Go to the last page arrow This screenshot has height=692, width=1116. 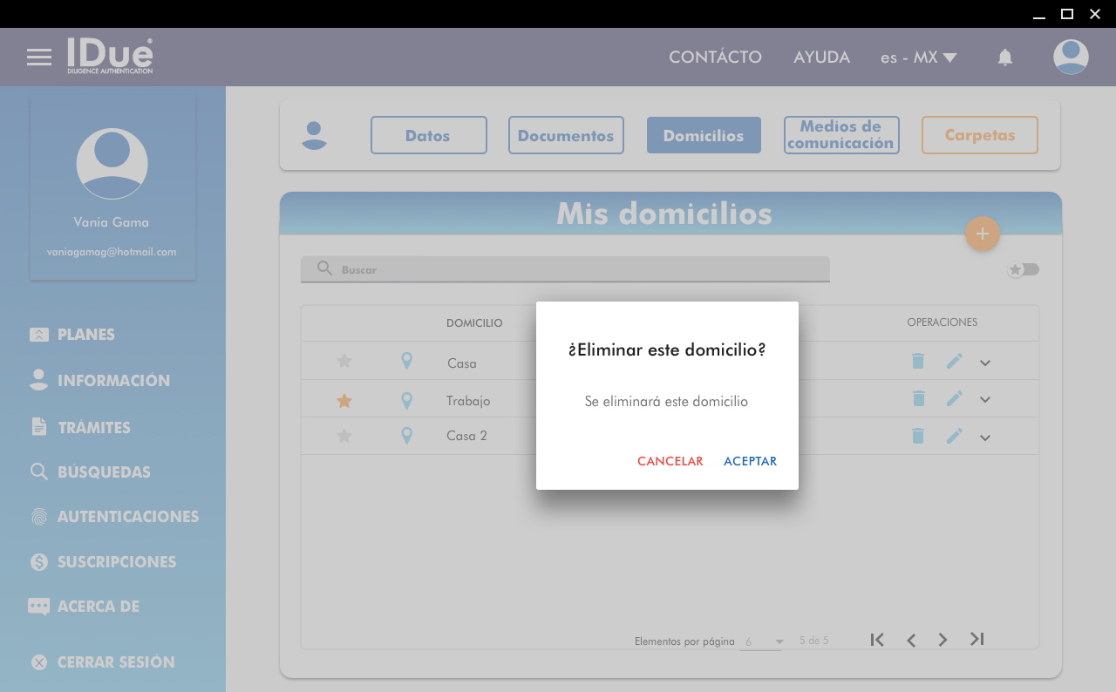(977, 640)
